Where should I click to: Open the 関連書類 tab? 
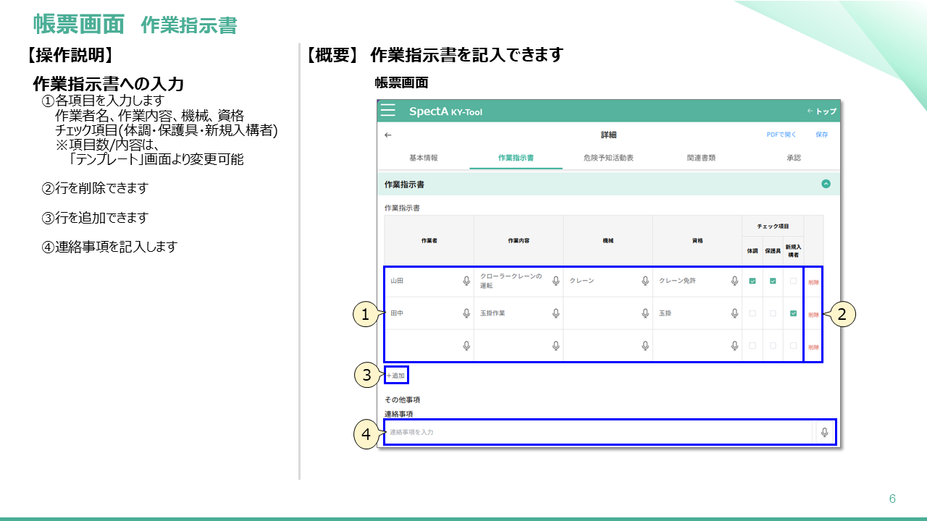(701, 158)
